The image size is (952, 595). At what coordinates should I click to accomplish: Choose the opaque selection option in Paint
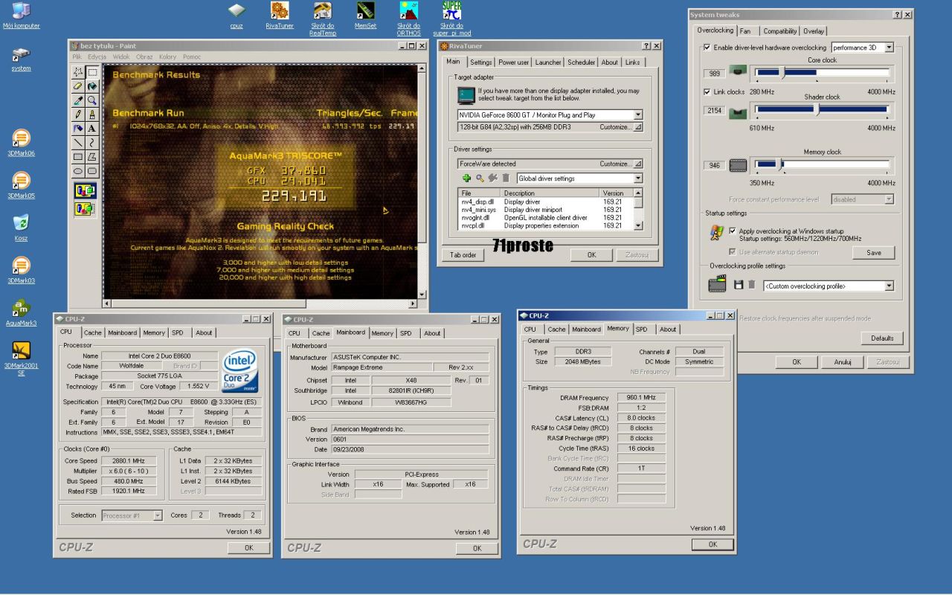pyautogui.click(x=85, y=191)
